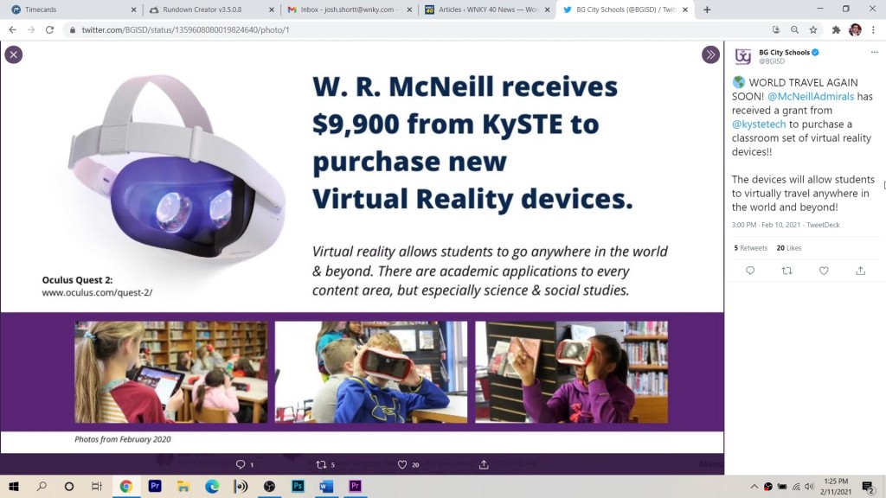Go forward in browser history
This screenshot has height=498, width=886.
pyautogui.click(x=31, y=30)
